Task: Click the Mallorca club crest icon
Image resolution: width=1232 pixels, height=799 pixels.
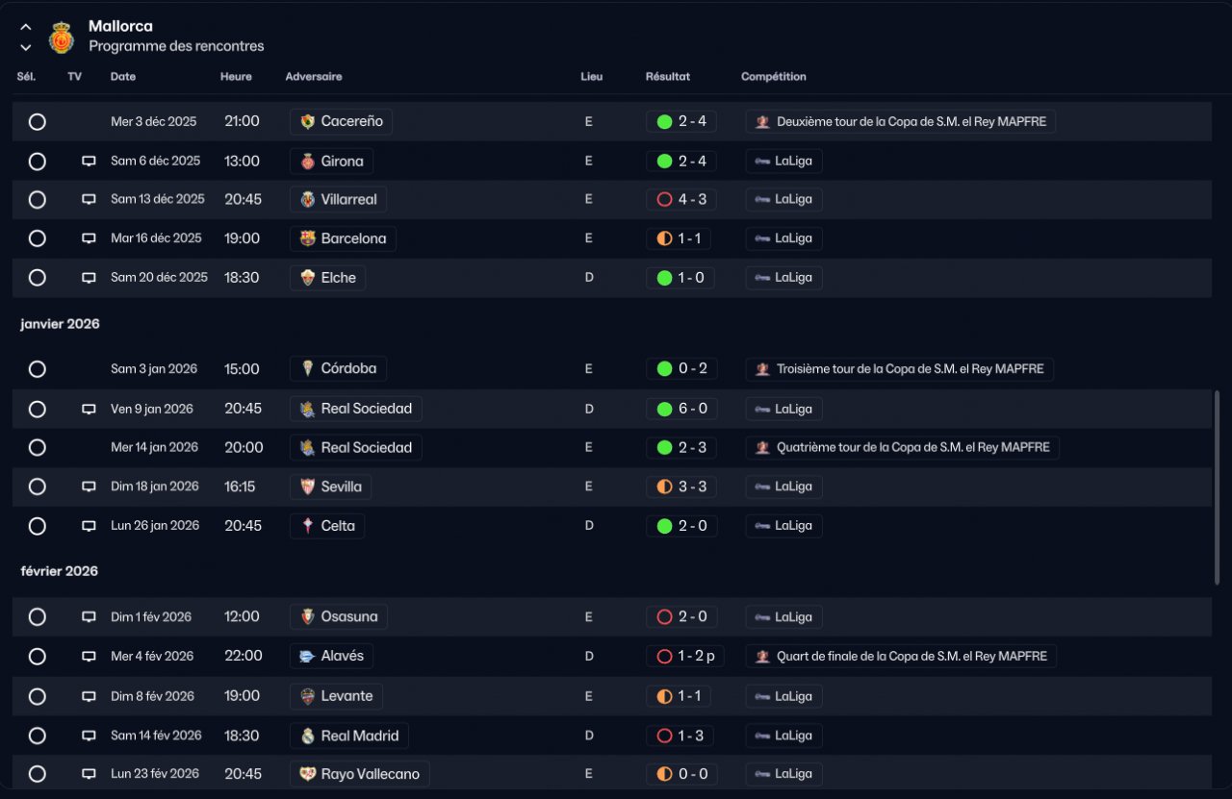Action: pos(62,37)
